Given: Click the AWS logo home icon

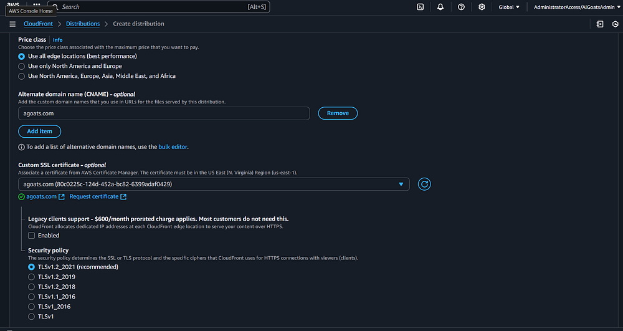Looking at the screenshot, I should [x=13, y=4].
